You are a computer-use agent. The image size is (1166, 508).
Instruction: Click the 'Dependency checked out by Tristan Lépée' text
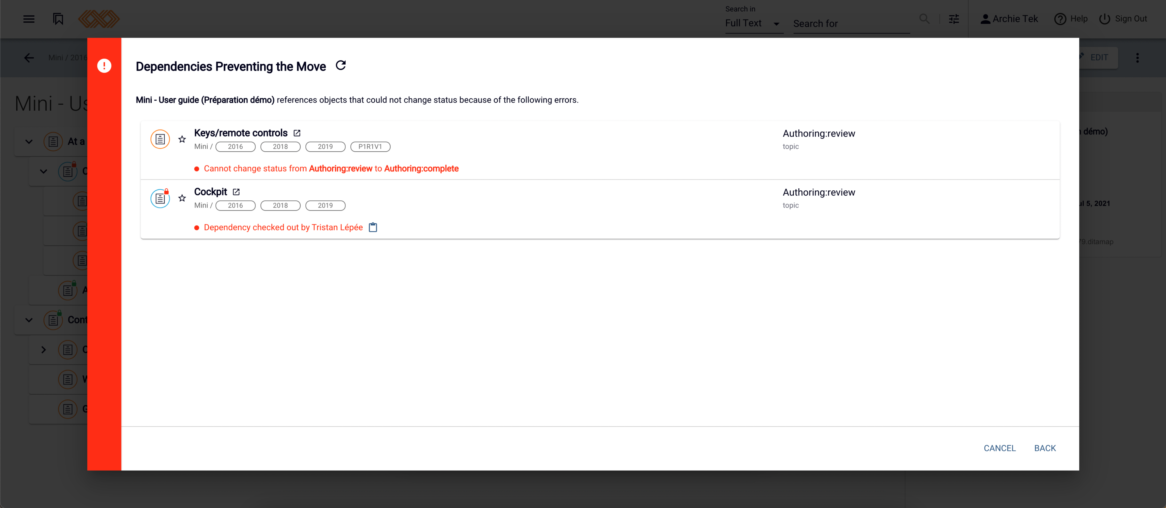(x=283, y=227)
